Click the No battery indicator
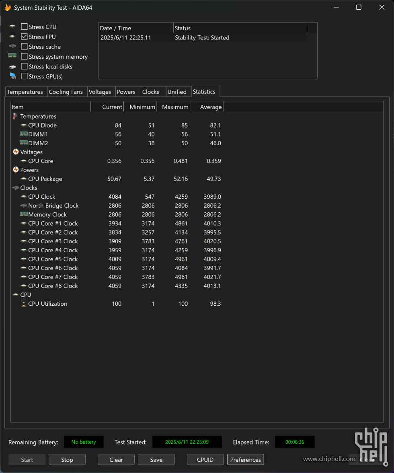The width and height of the screenshot is (394, 473). coord(84,442)
